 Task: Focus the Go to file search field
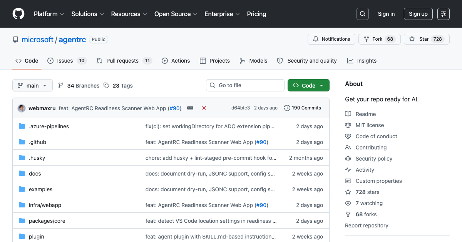coord(245,85)
